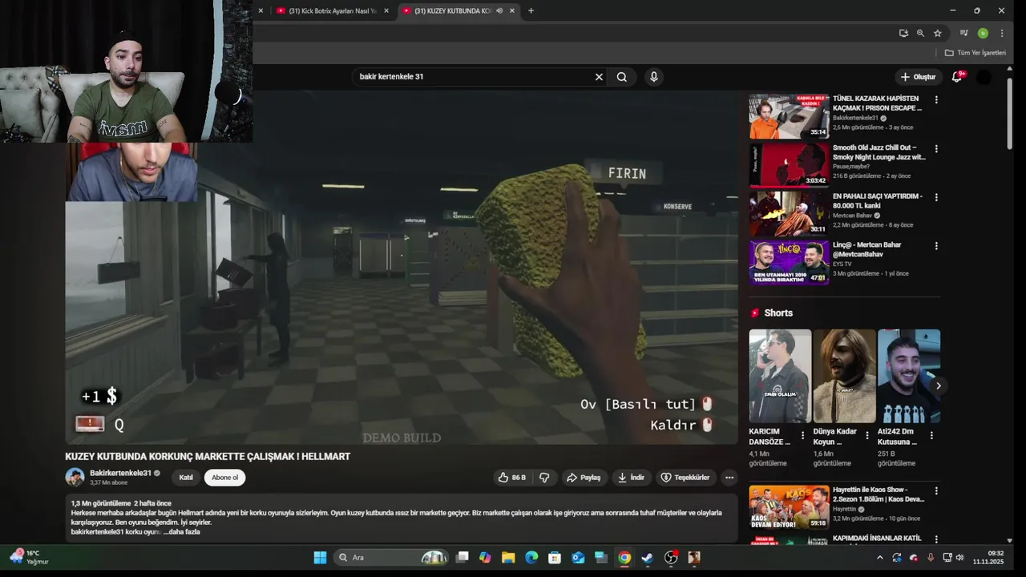Click the video player frame
The height and width of the screenshot is (577, 1026).
point(402,268)
